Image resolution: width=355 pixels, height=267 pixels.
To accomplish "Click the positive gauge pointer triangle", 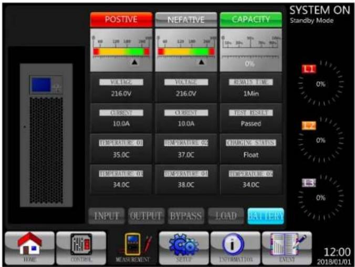I will [x=134, y=62].
